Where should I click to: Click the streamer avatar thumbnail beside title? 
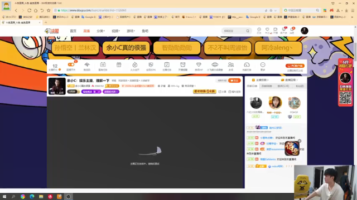click(x=57, y=86)
